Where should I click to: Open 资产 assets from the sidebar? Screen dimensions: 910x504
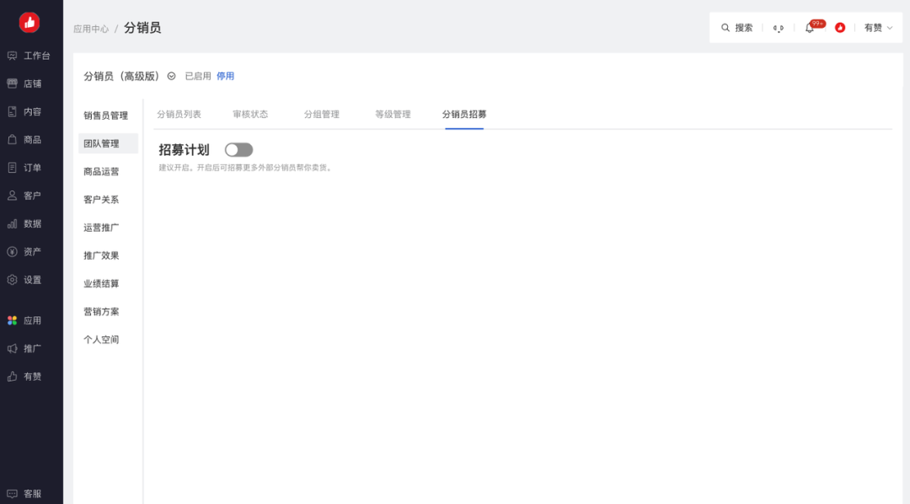pos(31,251)
